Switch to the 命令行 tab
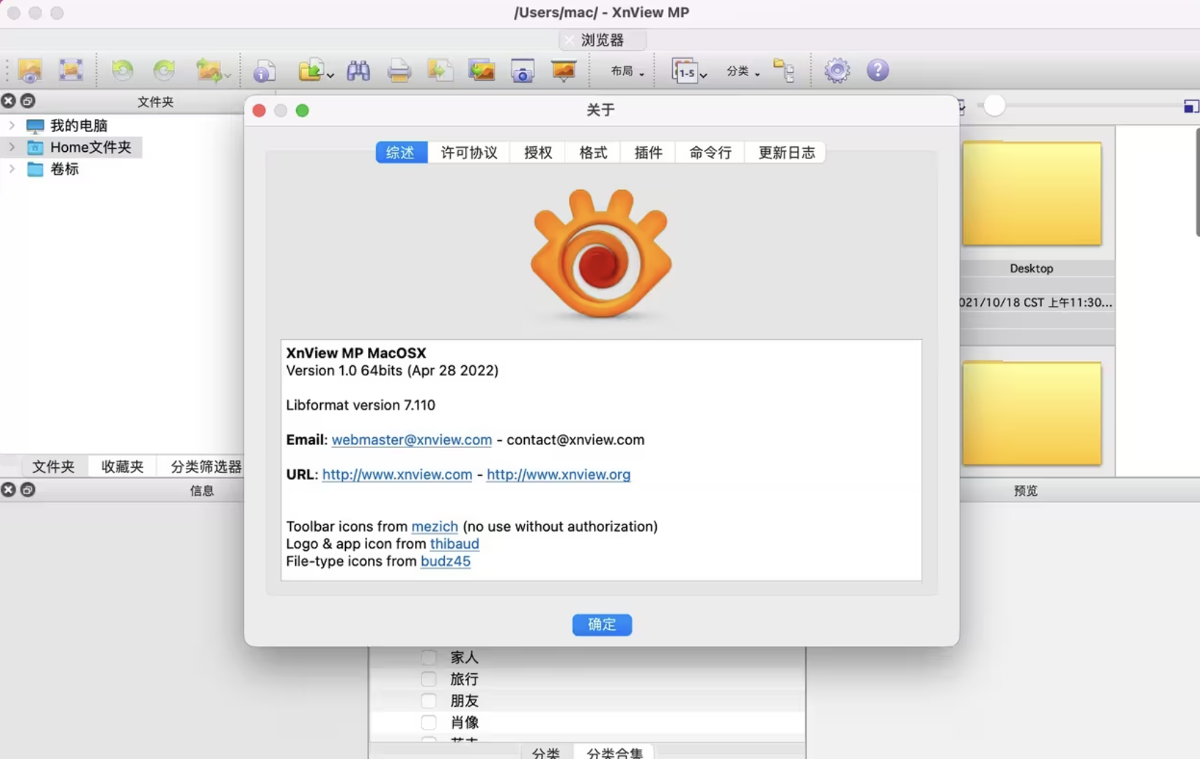1200x759 pixels. (x=710, y=153)
